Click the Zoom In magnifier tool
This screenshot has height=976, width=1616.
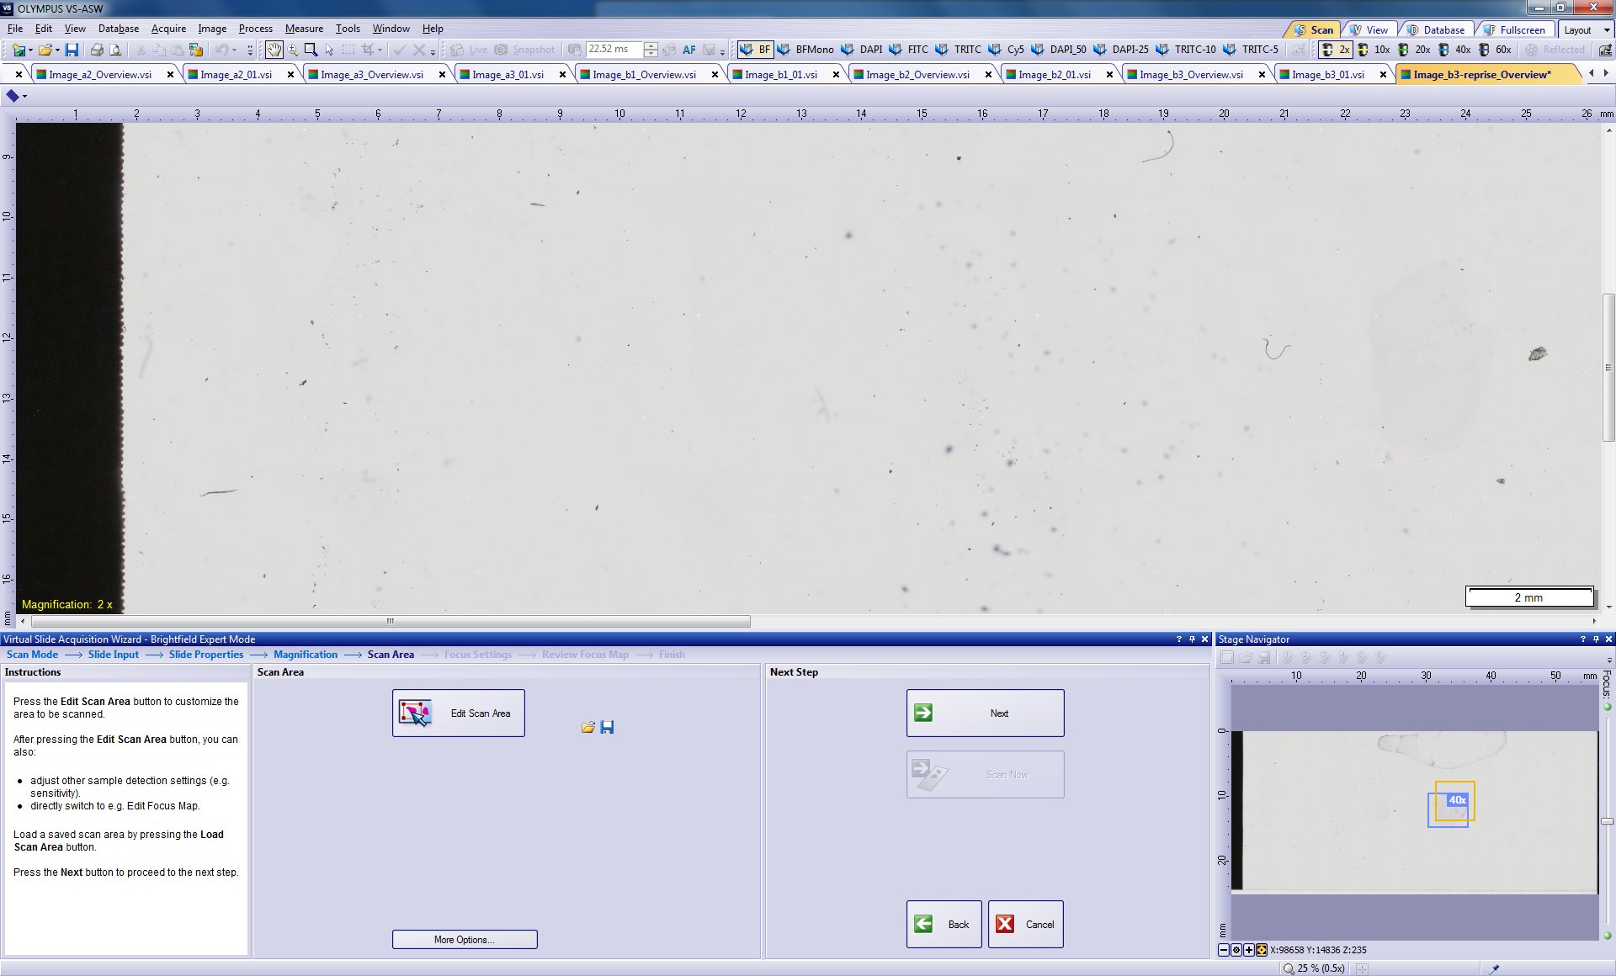293,50
